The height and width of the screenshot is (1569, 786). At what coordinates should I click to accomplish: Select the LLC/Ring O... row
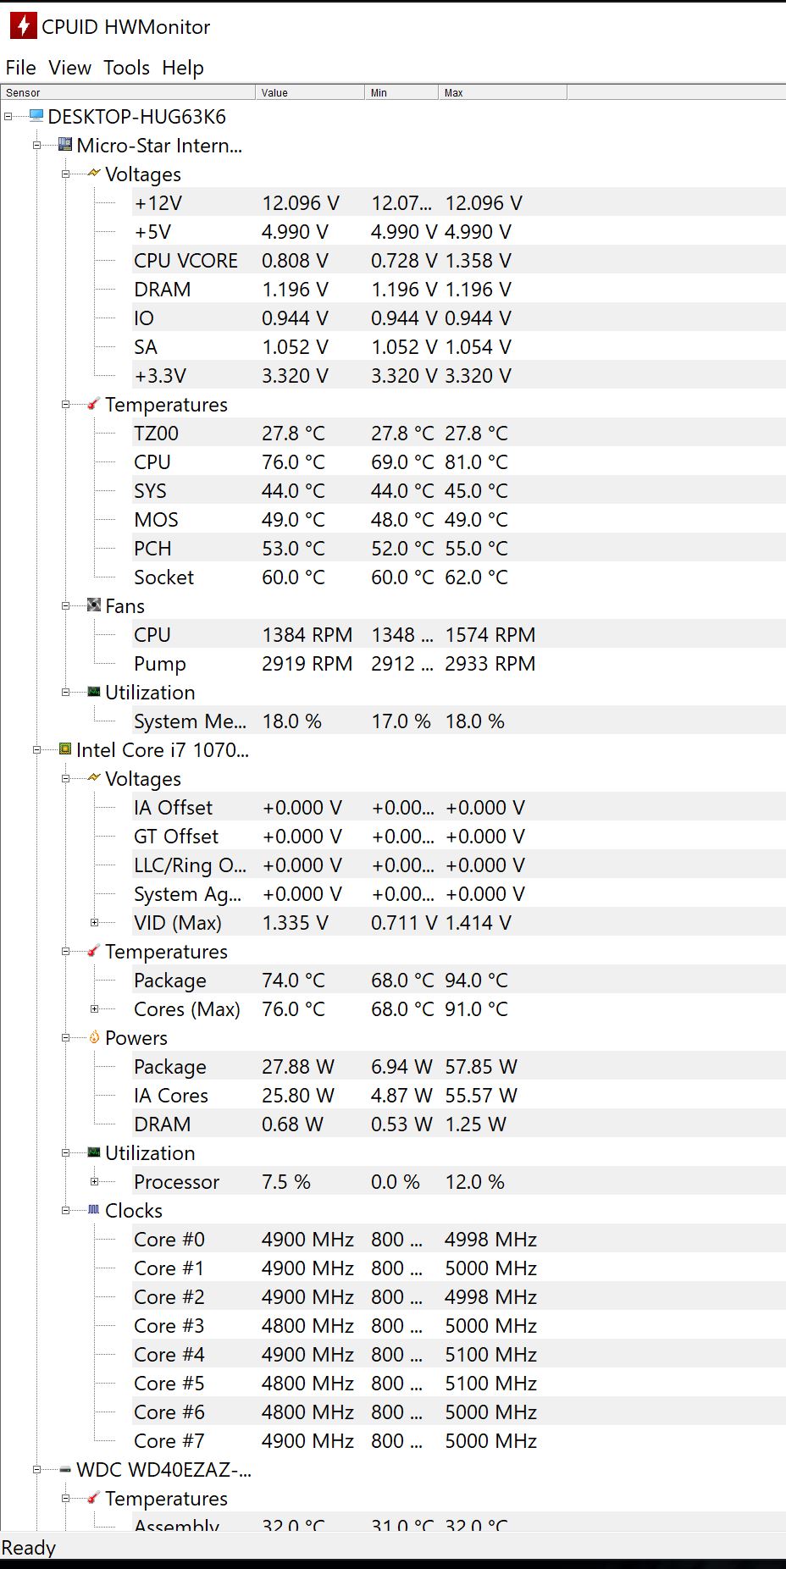click(458, 865)
